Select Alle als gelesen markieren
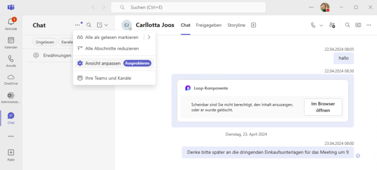Viewport: 377px width, 170px height. tap(108, 37)
